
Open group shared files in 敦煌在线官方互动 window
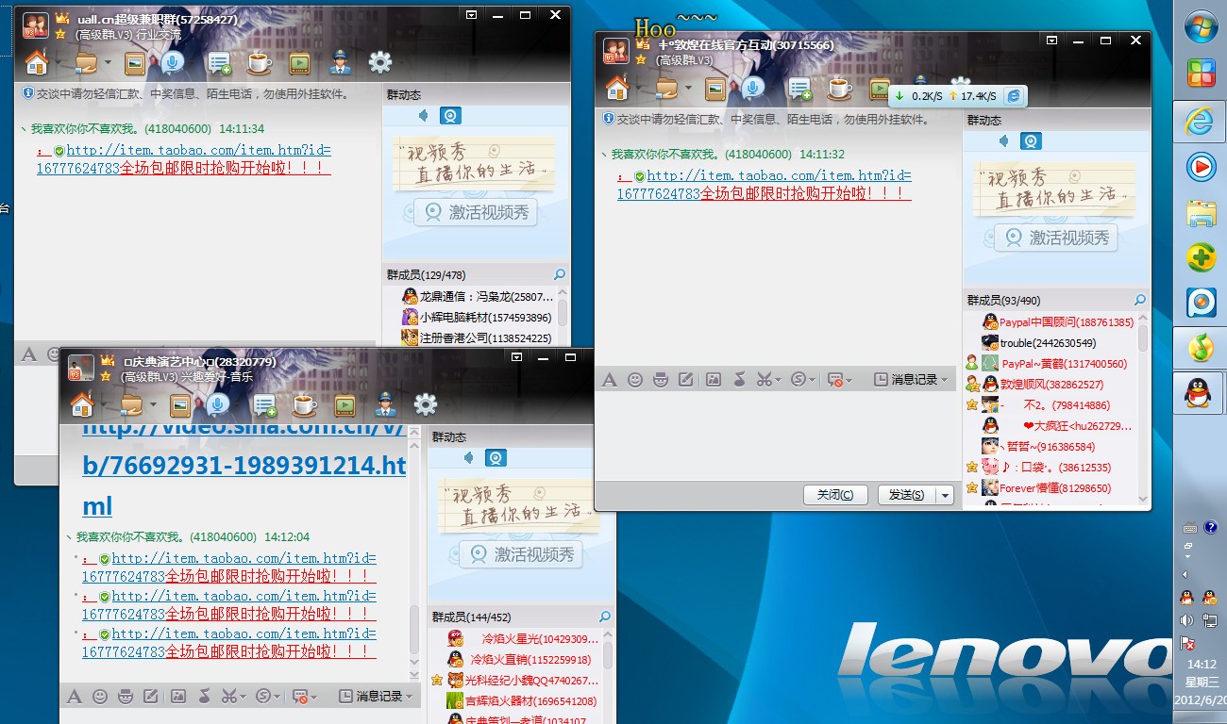tap(666, 89)
